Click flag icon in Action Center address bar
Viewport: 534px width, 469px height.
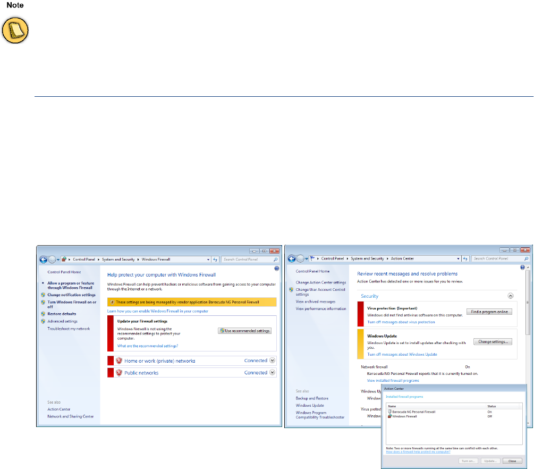(x=312, y=258)
